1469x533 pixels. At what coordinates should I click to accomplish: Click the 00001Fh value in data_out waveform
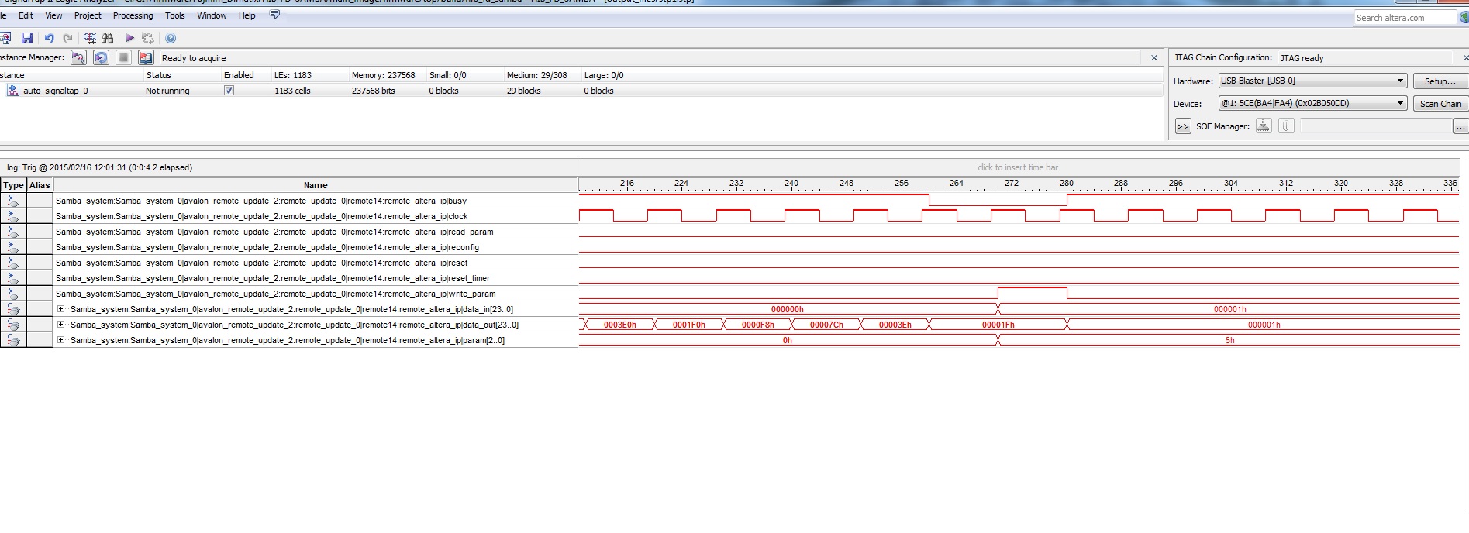[x=998, y=325]
